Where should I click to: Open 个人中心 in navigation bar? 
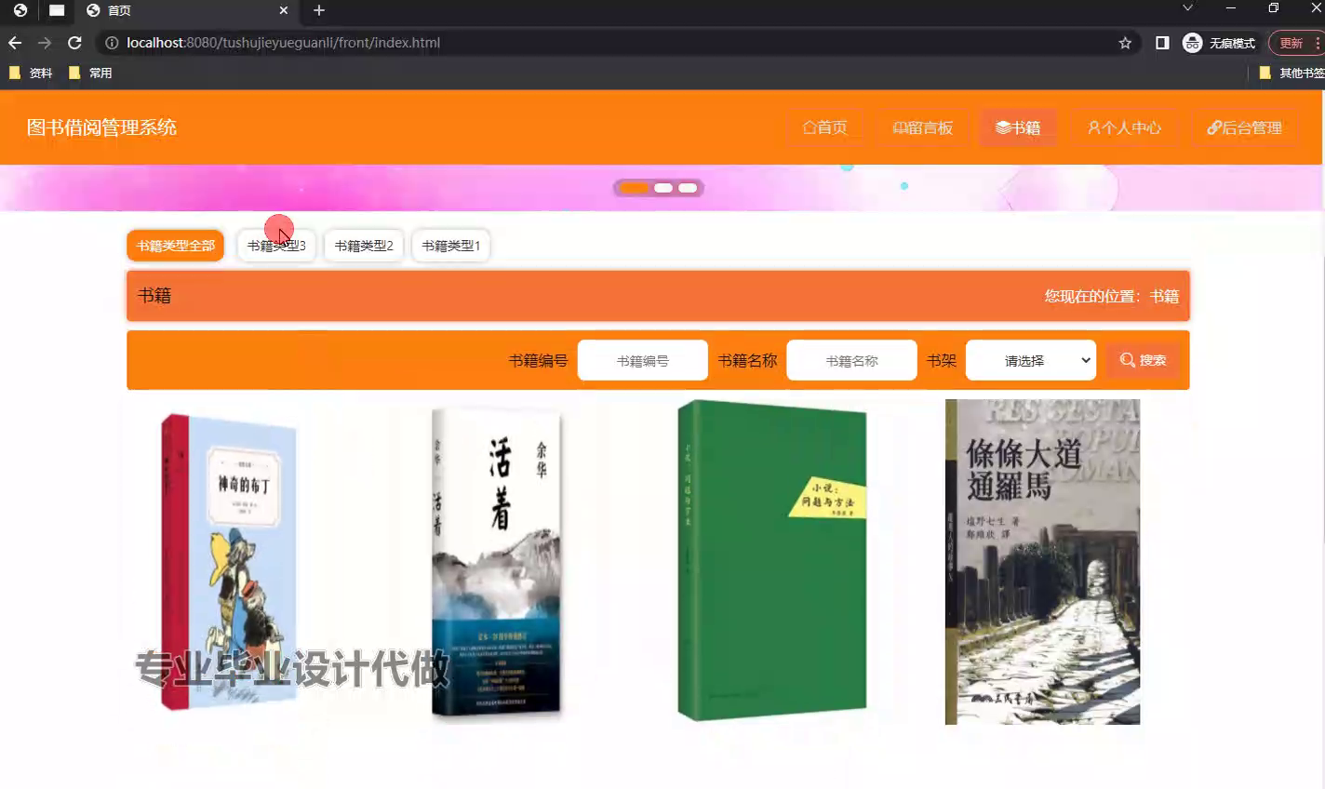click(1125, 127)
